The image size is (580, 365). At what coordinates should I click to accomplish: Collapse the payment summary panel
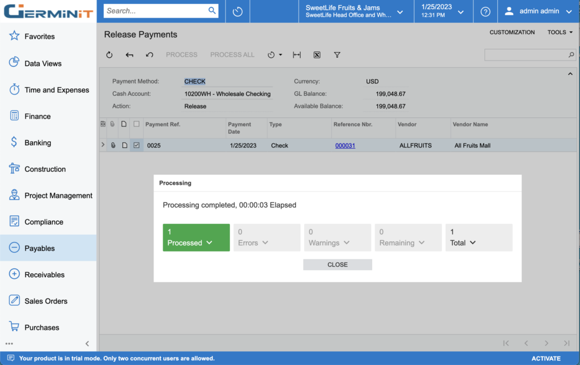click(x=570, y=74)
